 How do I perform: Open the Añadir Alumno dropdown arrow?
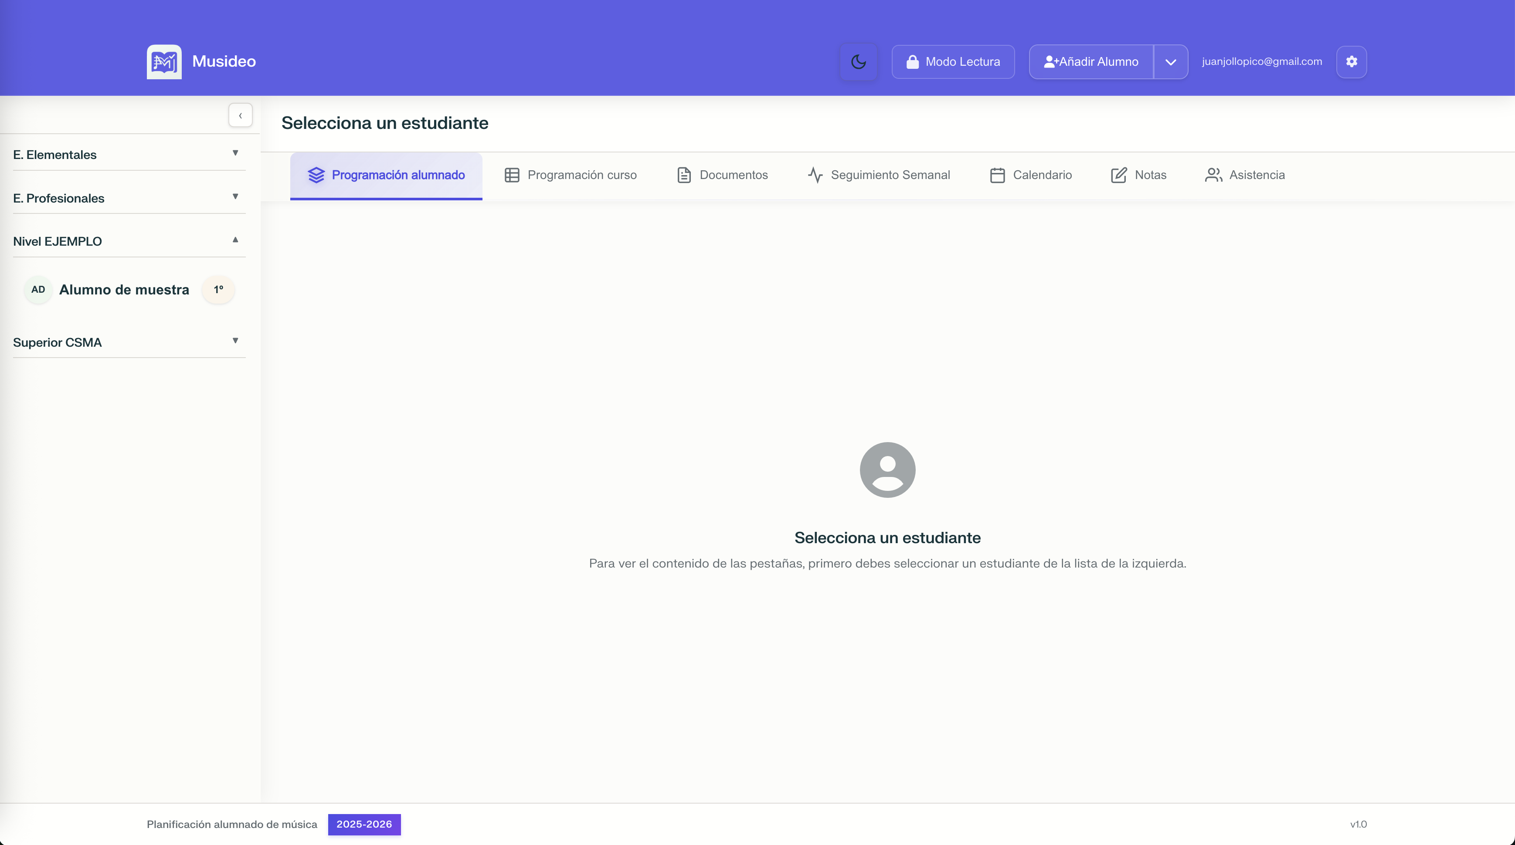tap(1171, 61)
